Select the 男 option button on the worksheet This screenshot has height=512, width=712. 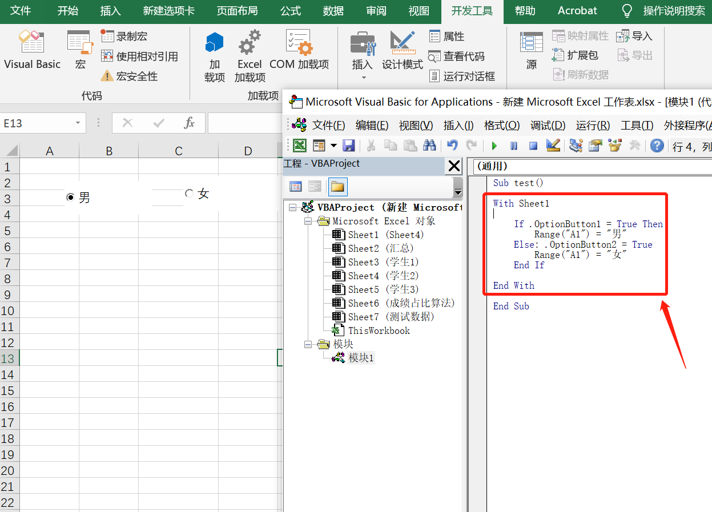point(70,197)
